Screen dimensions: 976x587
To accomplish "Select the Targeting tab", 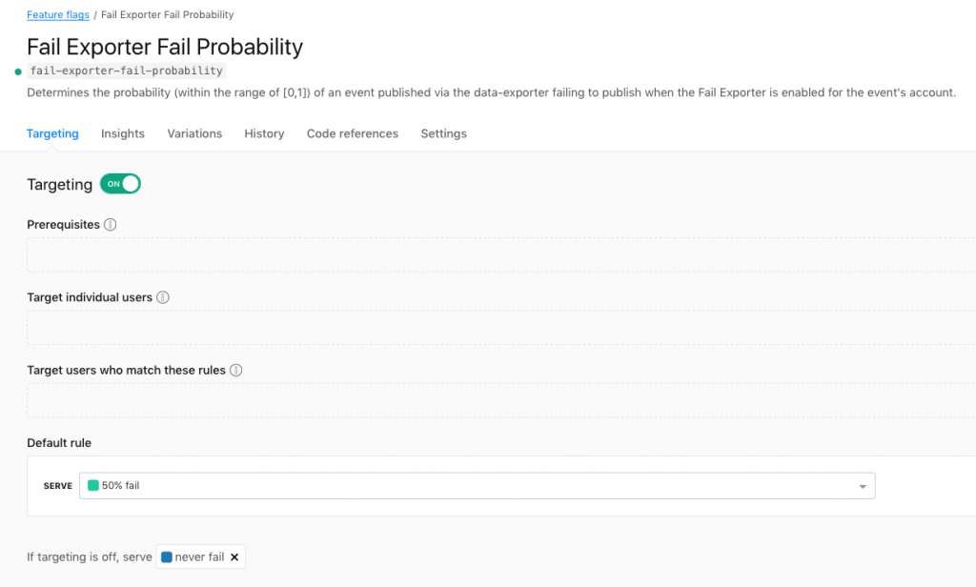I will 52,133.
